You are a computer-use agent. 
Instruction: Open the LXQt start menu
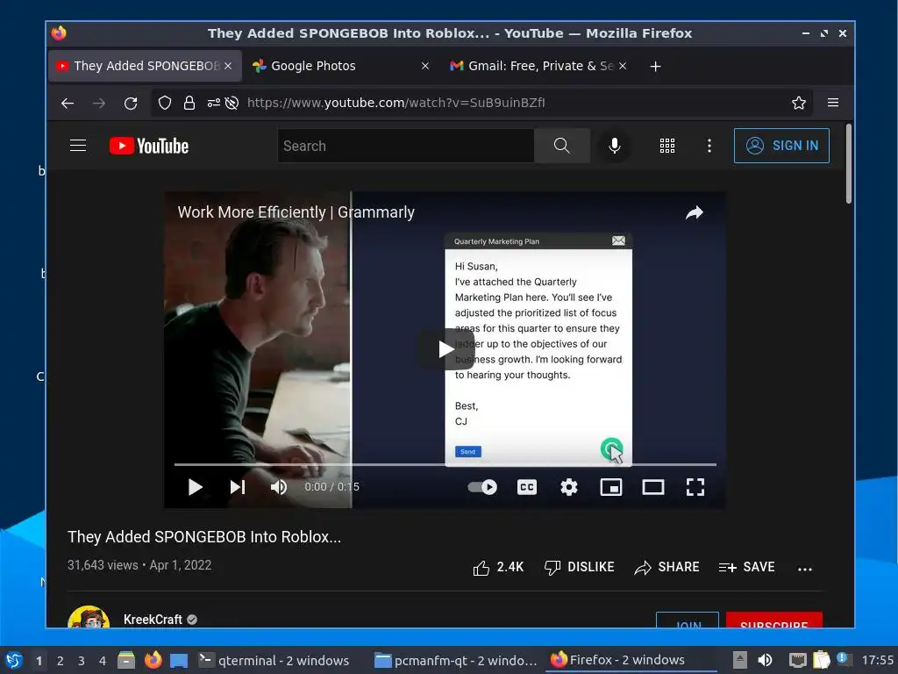pyautogui.click(x=14, y=660)
